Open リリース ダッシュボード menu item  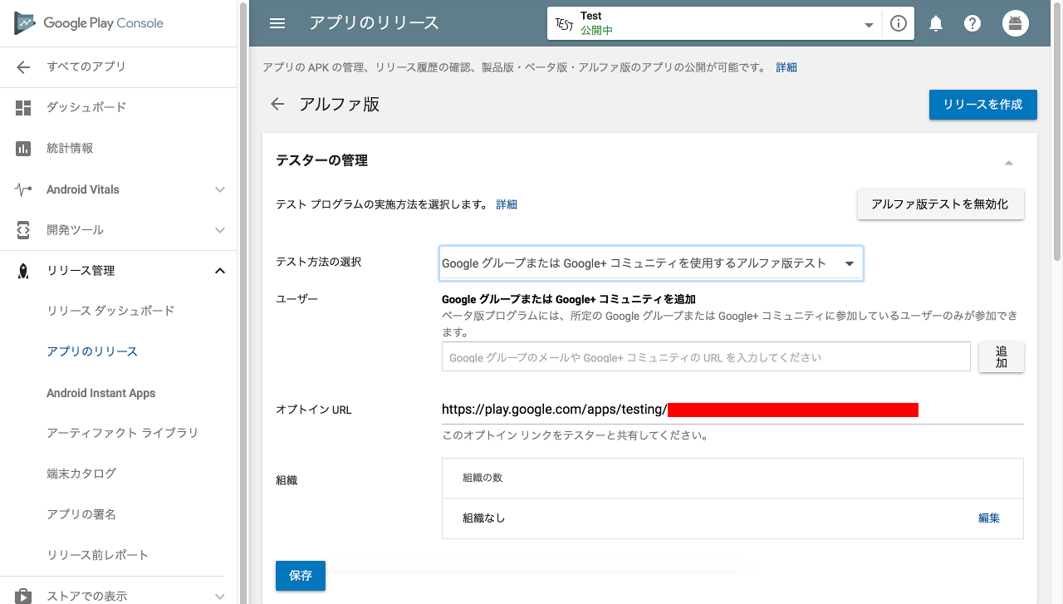click(110, 311)
